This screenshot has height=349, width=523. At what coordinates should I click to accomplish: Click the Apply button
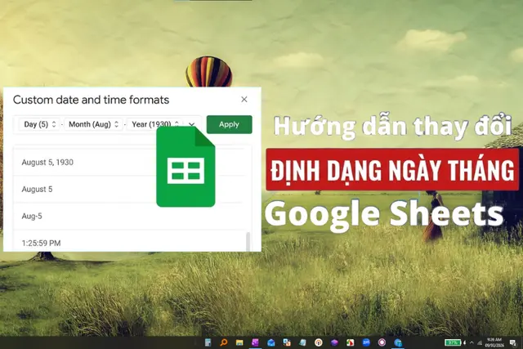229,124
